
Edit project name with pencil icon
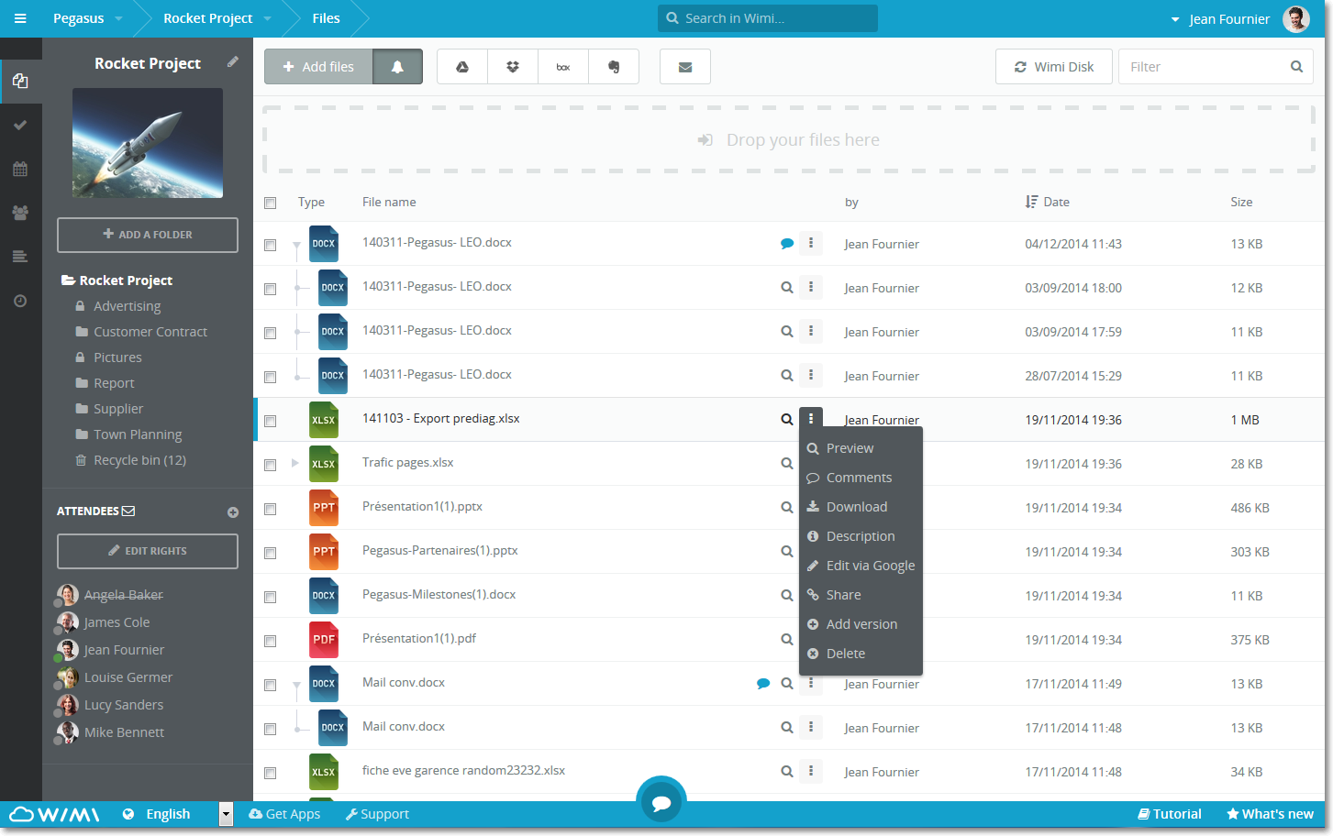tap(233, 62)
